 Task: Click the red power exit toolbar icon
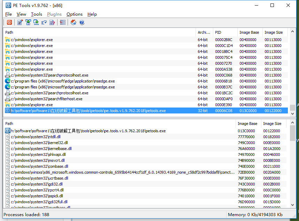click(x=9, y=23)
